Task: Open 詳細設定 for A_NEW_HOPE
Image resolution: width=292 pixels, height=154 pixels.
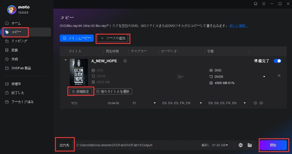Action: pyautogui.click(x=81, y=91)
